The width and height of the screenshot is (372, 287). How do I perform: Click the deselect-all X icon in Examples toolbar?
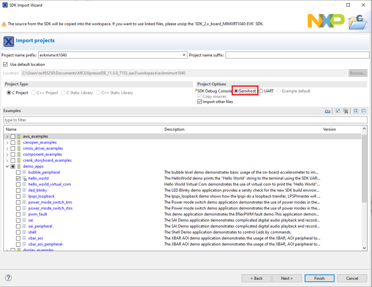(x=346, y=111)
